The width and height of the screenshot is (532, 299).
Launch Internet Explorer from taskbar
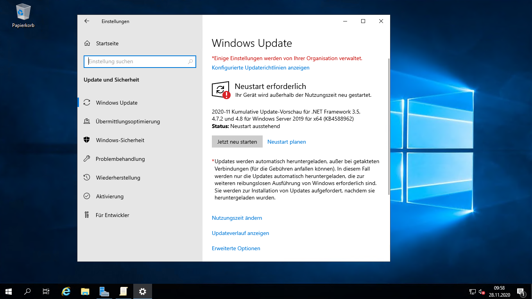(x=66, y=291)
